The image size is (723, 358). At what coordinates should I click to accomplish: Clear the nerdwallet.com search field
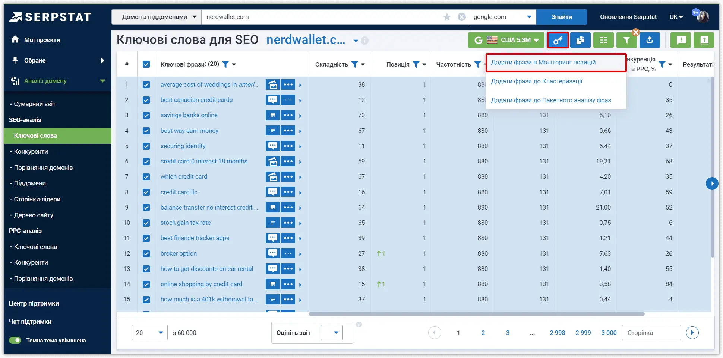click(x=461, y=17)
